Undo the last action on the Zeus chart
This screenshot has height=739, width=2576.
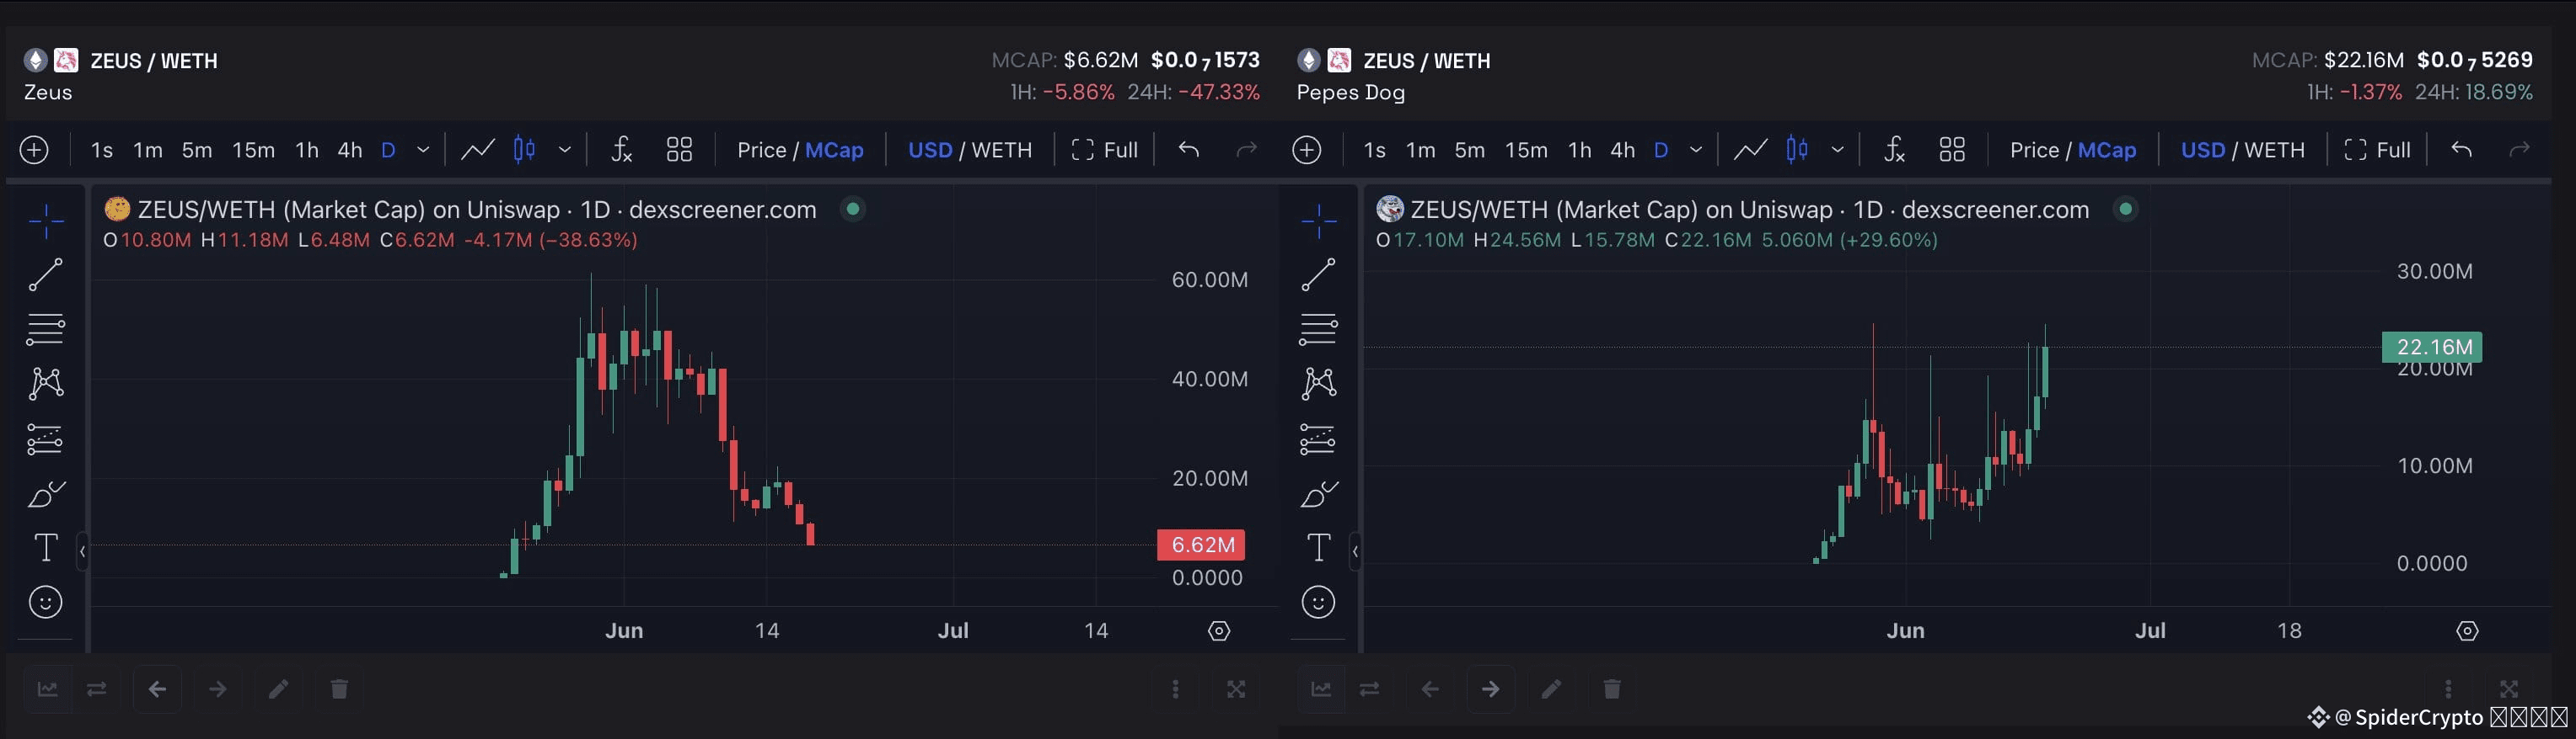point(1188,150)
